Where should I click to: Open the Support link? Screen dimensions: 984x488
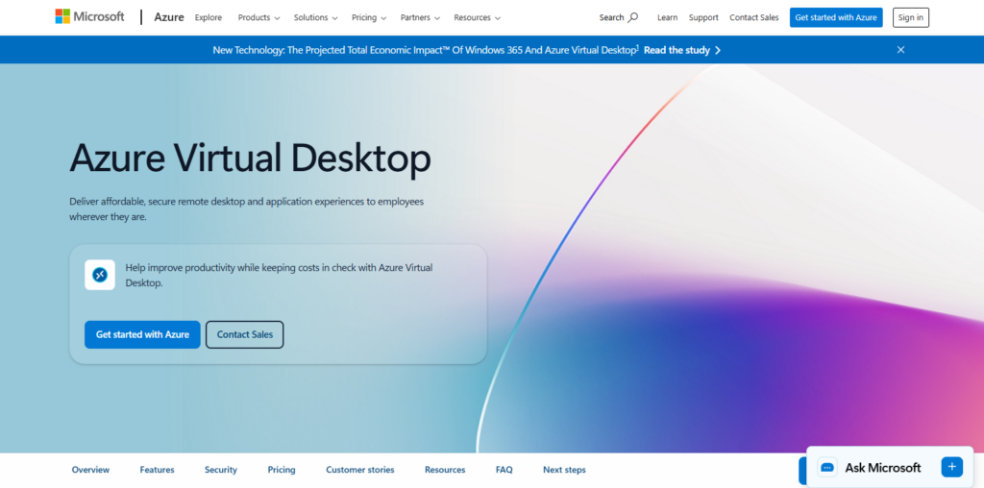[703, 17]
